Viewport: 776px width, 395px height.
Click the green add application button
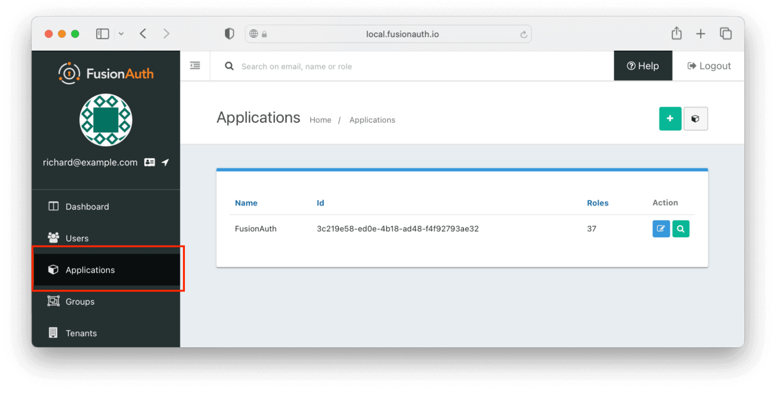point(670,118)
